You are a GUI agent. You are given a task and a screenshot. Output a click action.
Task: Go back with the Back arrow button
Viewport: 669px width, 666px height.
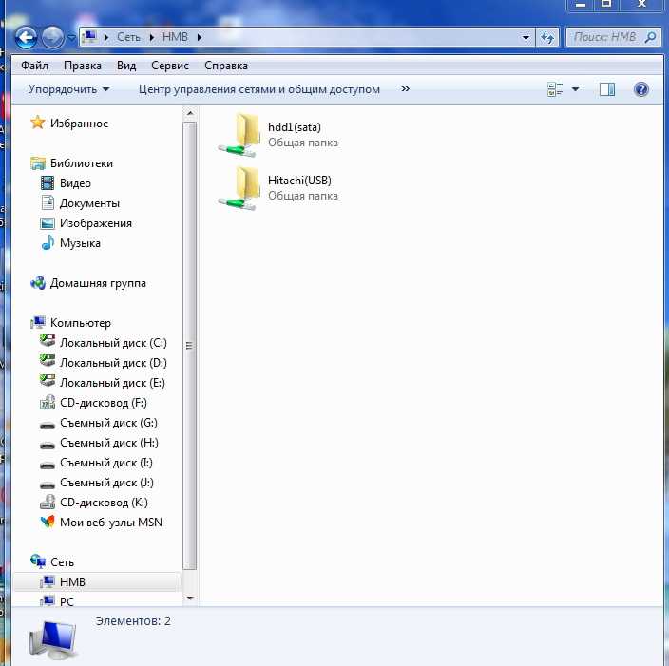26,38
